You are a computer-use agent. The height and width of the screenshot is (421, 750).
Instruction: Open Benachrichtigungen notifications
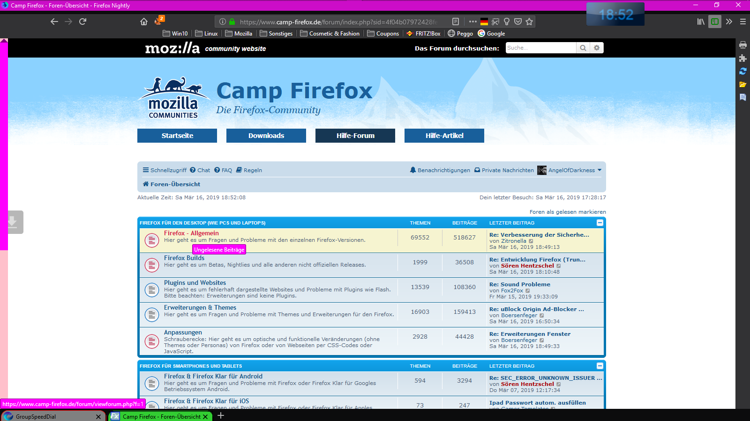[440, 170]
